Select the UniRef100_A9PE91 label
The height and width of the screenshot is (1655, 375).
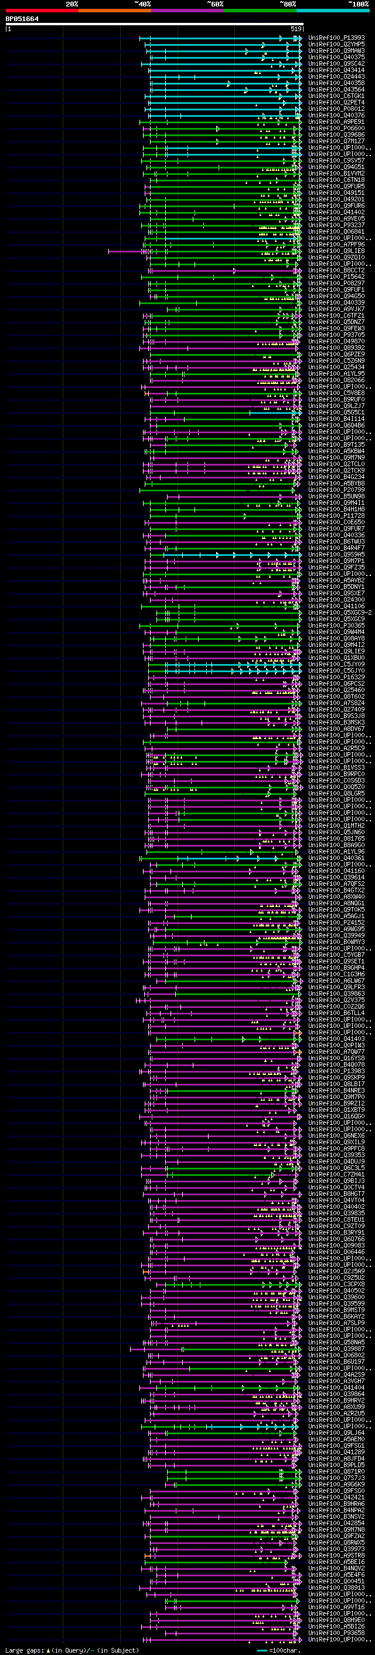click(x=336, y=122)
